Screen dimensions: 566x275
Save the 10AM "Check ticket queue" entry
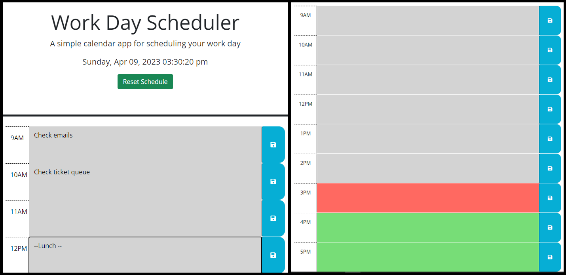coord(273,181)
